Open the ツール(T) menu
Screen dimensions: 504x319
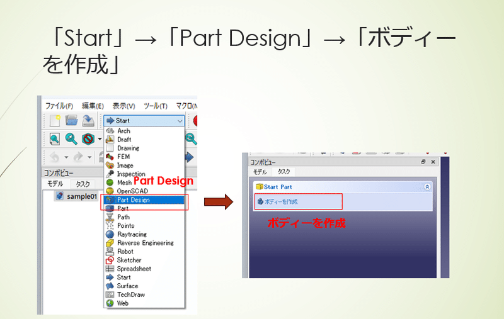pyautogui.click(x=156, y=106)
